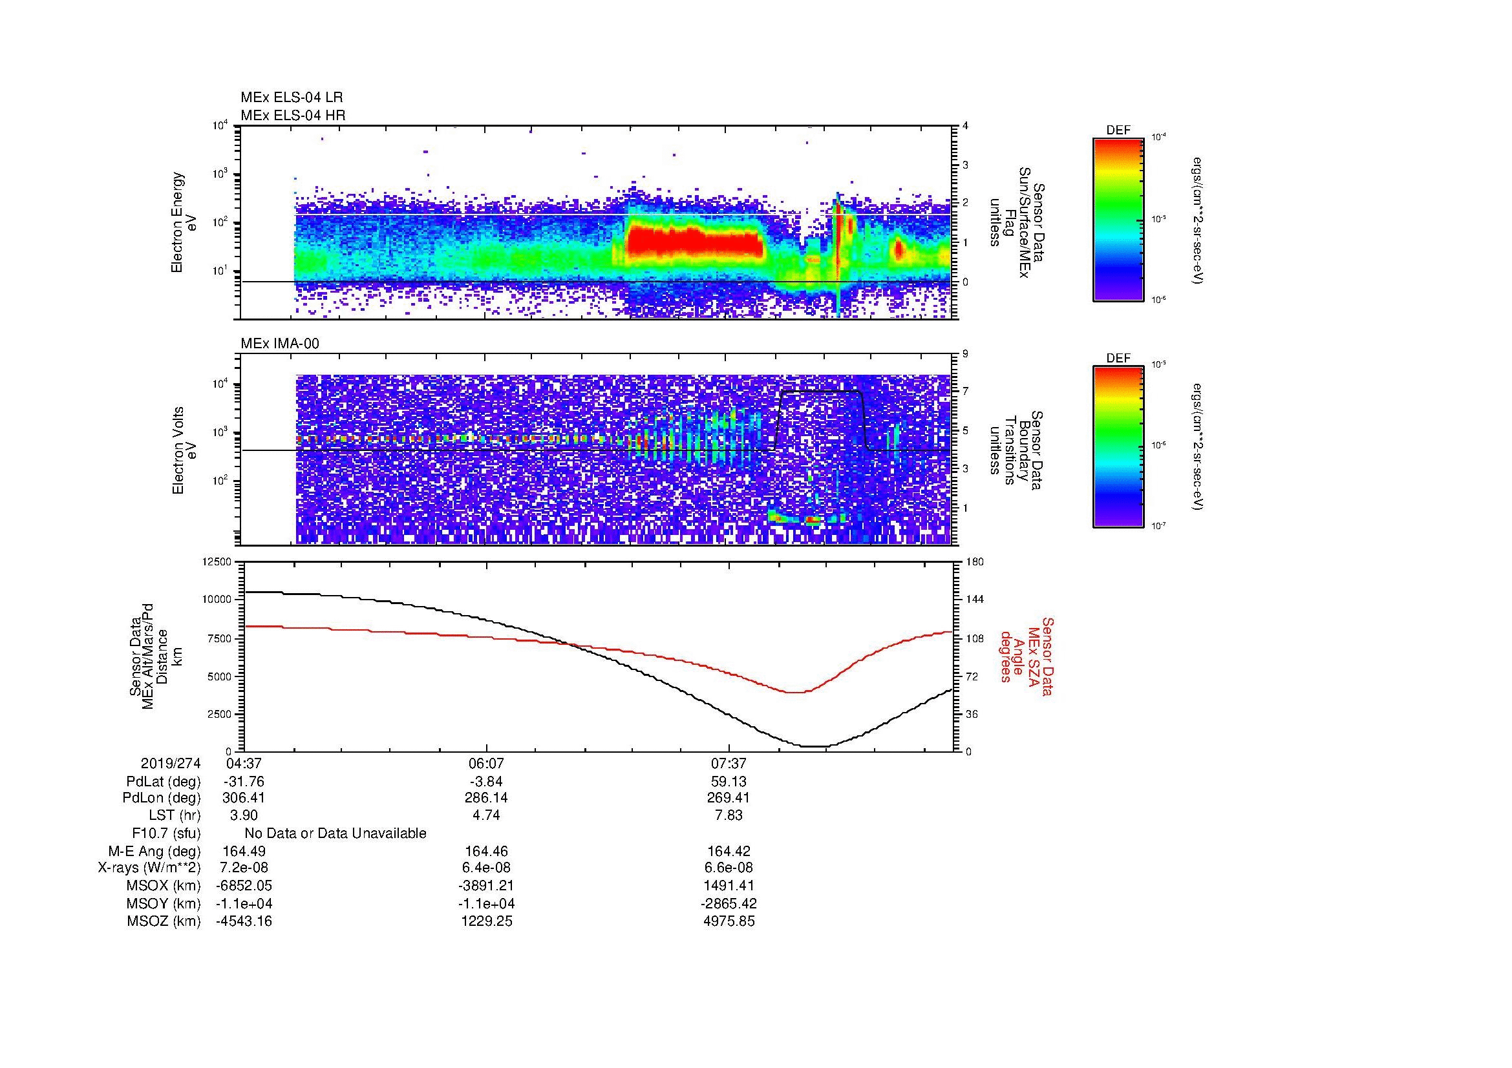Click the red 'MEx SZA Angle degrees' label
The width and height of the screenshot is (1512, 1068).
[1026, 656]
